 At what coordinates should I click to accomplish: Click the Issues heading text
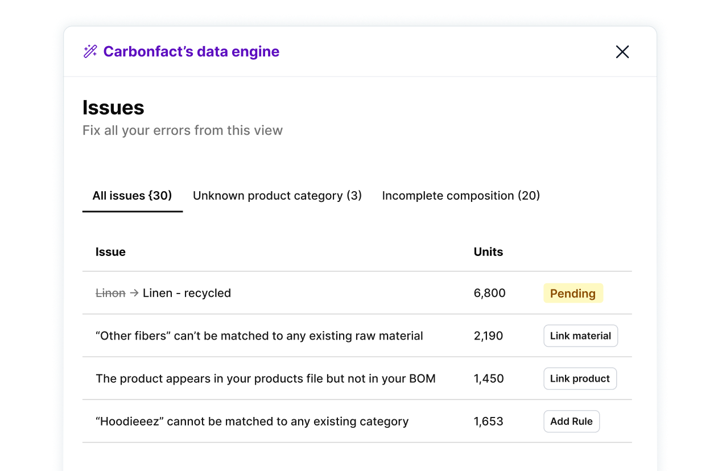(x=113, y=108)
